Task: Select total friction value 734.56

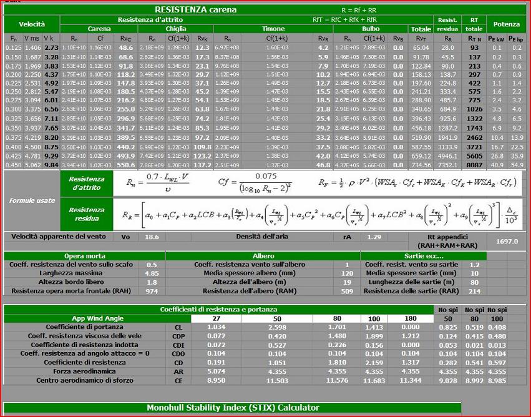Action: click(x=421, y=165)
